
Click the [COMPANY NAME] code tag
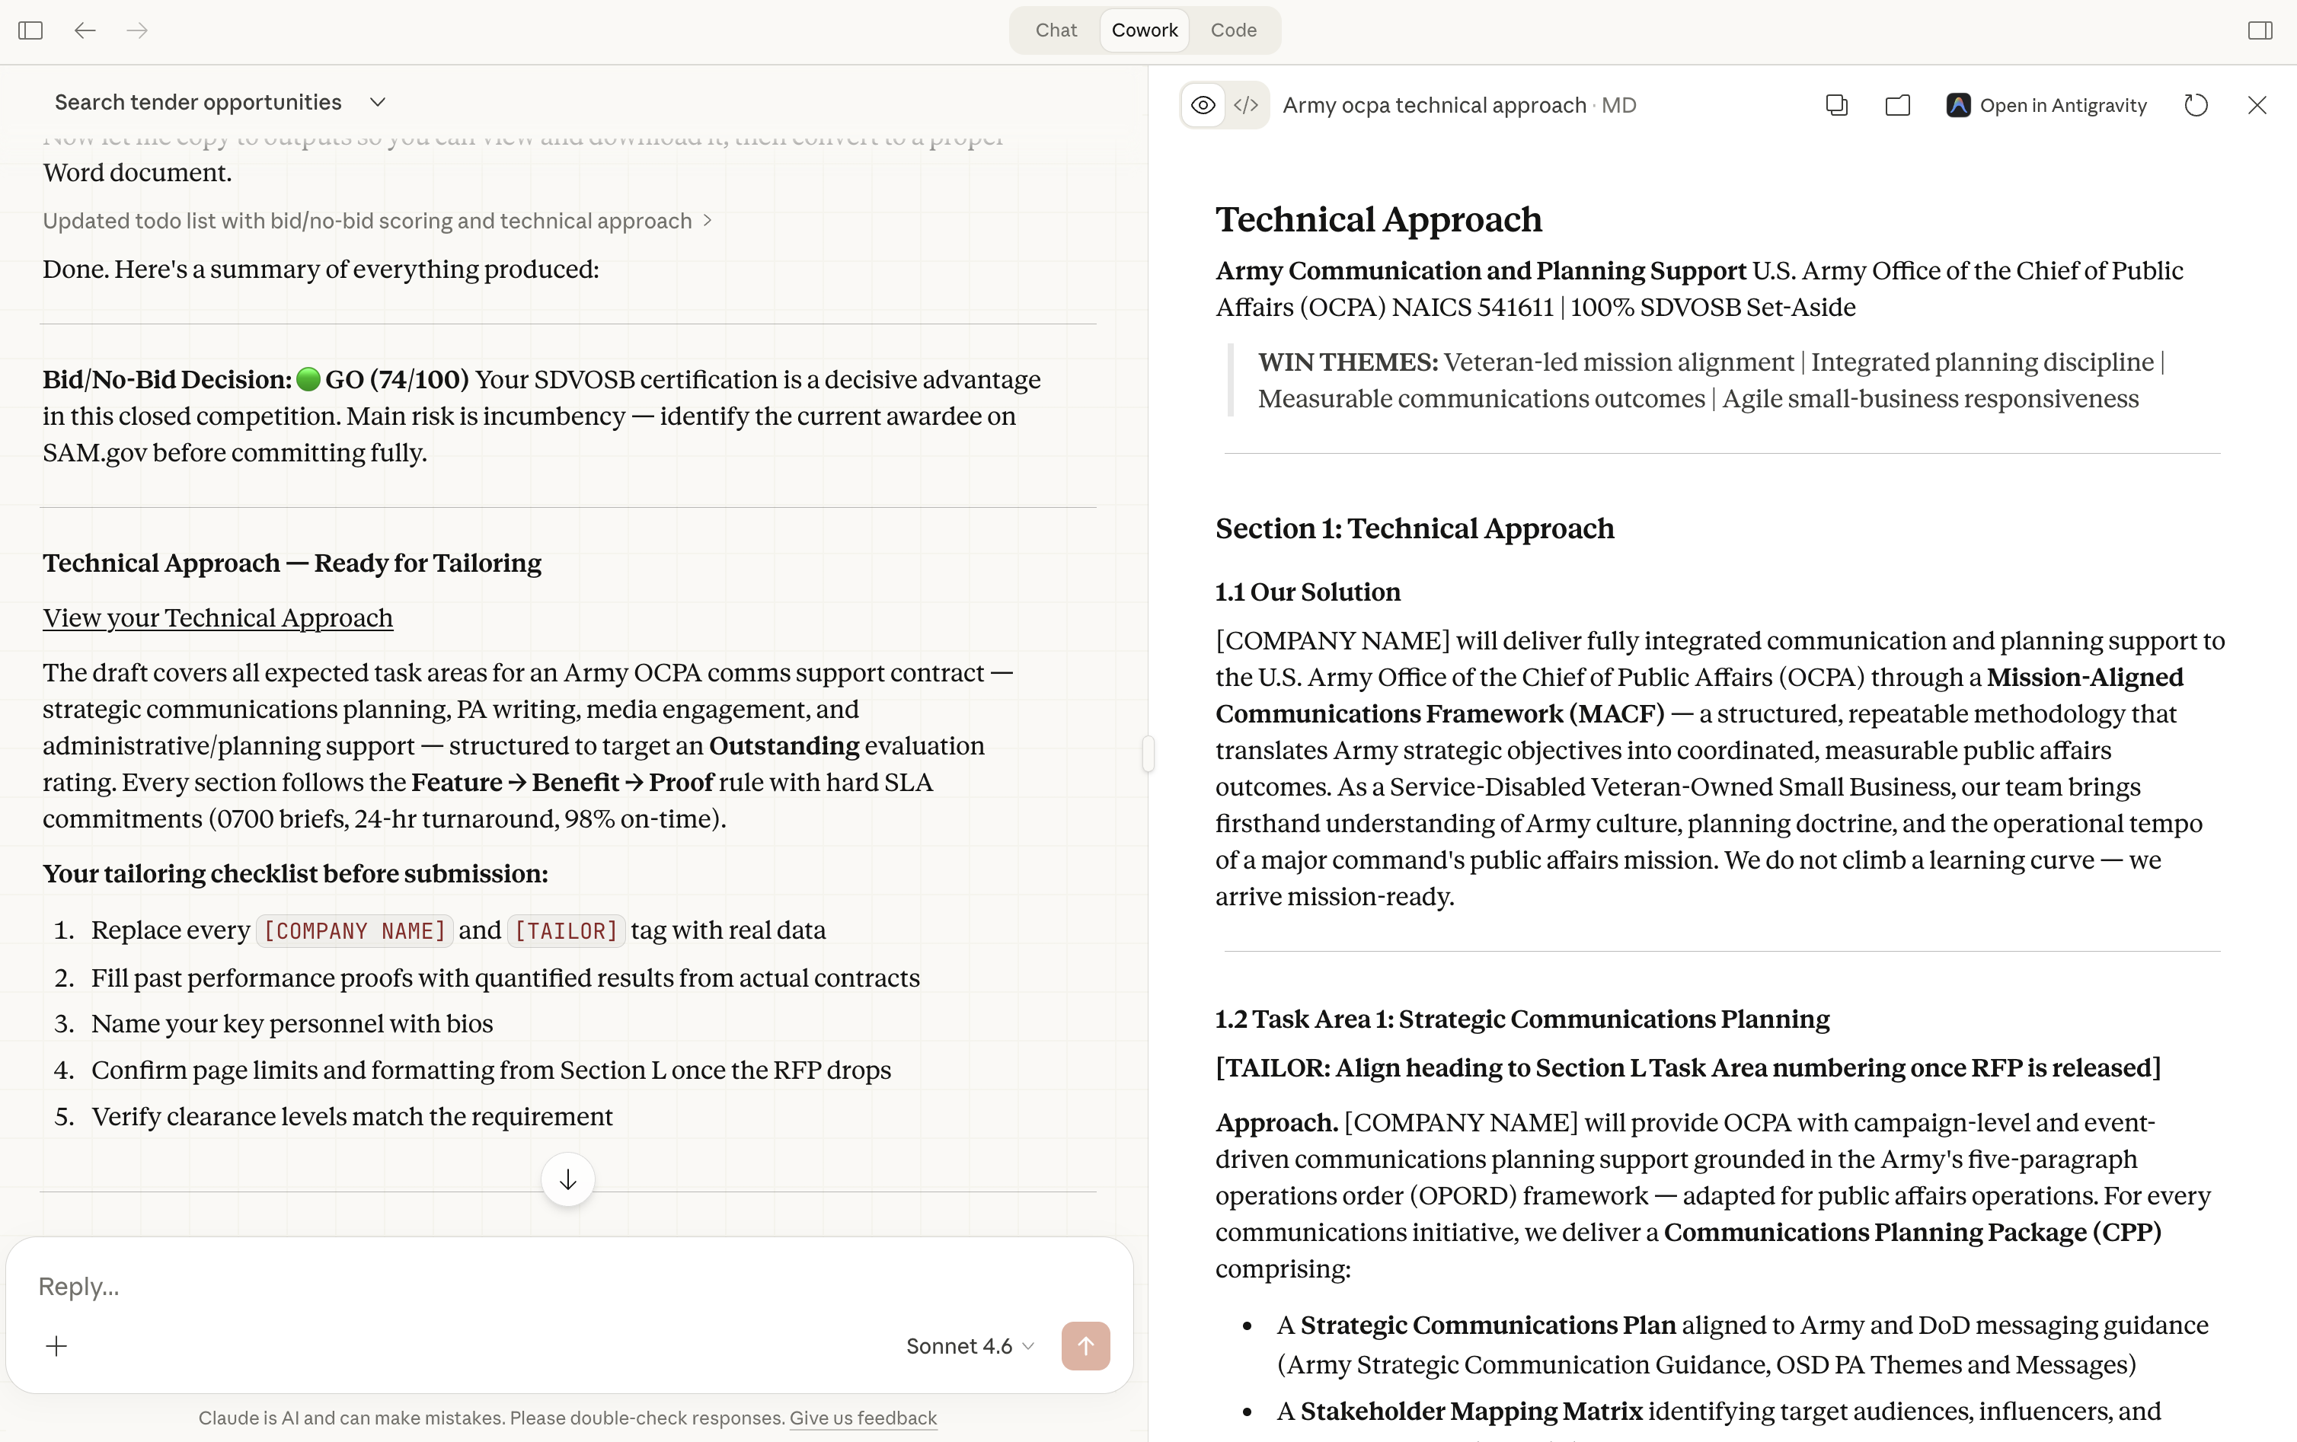click(355, 931)
